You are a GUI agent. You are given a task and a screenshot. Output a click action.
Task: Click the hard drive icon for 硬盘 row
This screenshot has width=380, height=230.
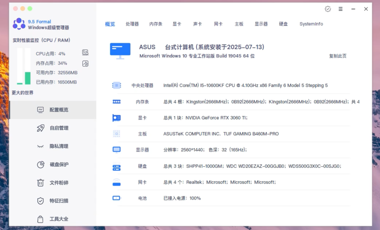coord(116,168)
